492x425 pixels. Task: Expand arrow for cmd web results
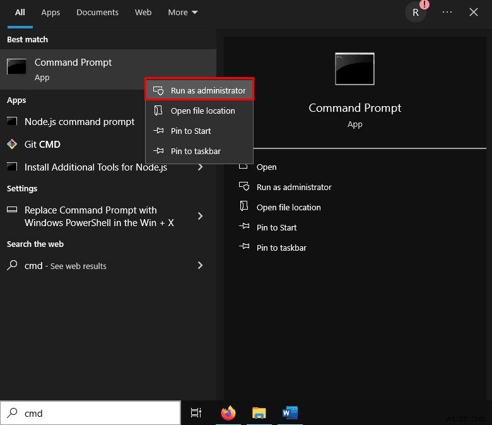pos(200,265)
